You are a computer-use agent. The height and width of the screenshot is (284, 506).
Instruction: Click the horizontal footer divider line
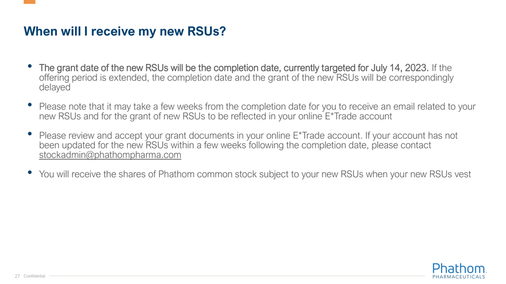pos(230,276)
